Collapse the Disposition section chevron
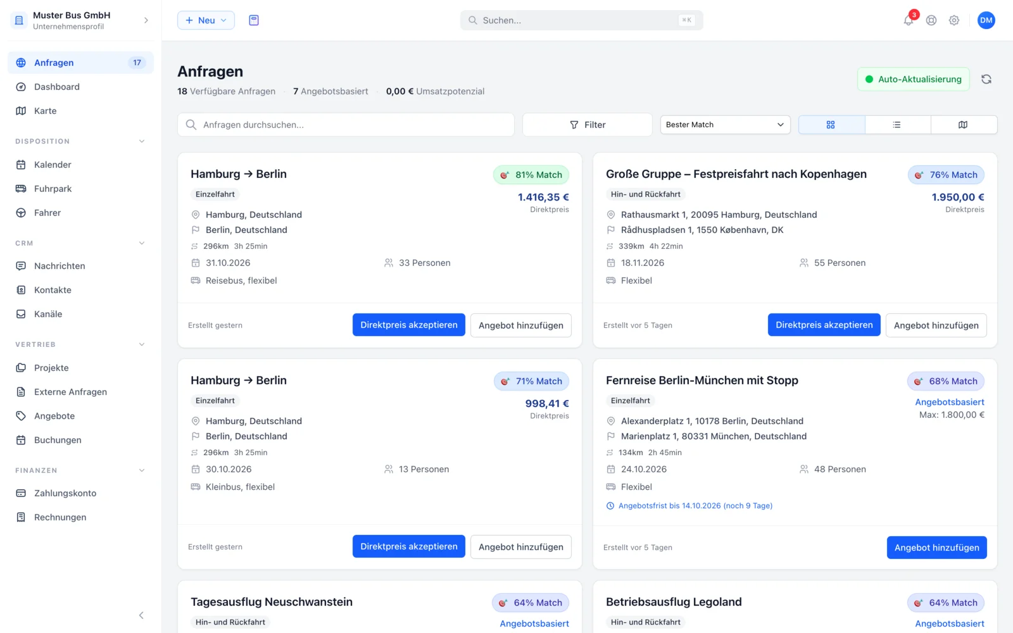Image resolution: width=1013 pixels, height=633 pixels. pos(142,141)
